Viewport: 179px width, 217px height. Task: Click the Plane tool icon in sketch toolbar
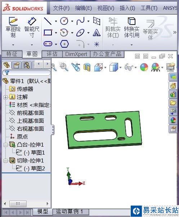click(x=97, y=21)
